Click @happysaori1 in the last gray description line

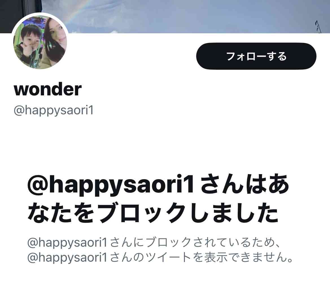(x=67, y=257)
